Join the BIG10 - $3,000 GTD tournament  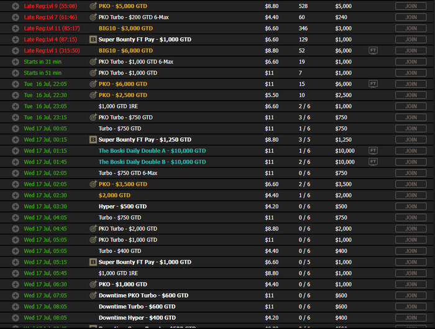(x=411, y=29)
